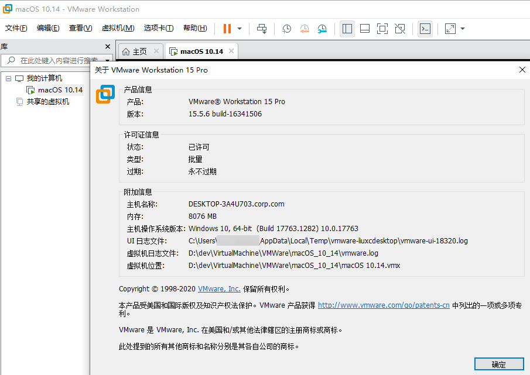Screen dimensions: 530x375
Task: Open the 文件(F) menu
Action: 16,28
